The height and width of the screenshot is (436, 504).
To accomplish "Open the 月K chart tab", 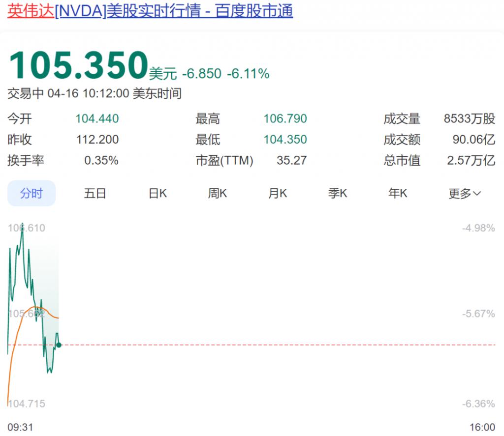I will coord(278,193).
